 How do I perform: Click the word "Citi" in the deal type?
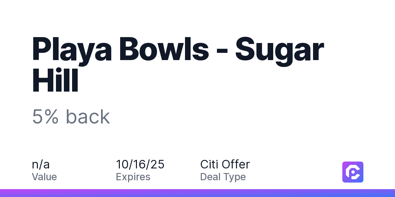pyautogui.click(x=209, y=164)
